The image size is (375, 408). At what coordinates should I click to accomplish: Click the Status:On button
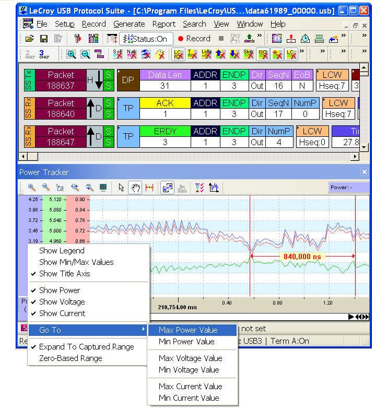[146, 39]
